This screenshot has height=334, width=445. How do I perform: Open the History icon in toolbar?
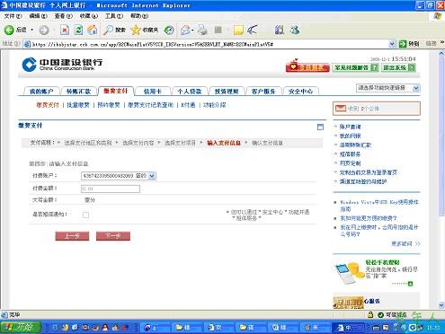click(169, 30)
